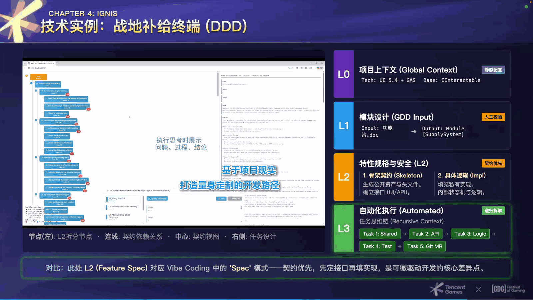The width and height of the screenshot is (533, 300).
Task: Click the bookmark star icon in browser
Action: pyautogui.click(x=293, y=68)
